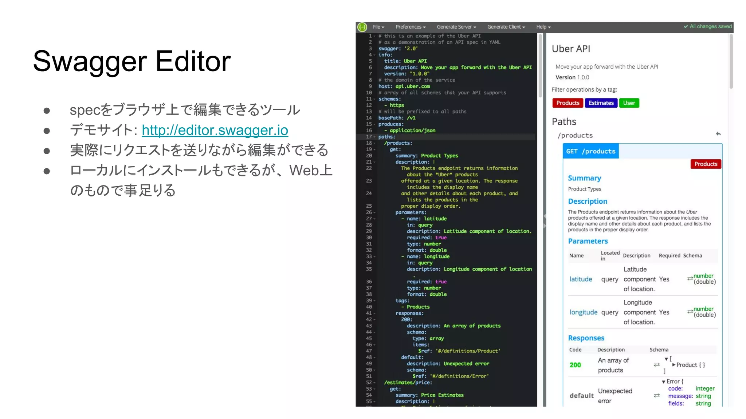746x419 pixels.
Task: Filter operations by the Products tag
Action: tap(568, 103)
